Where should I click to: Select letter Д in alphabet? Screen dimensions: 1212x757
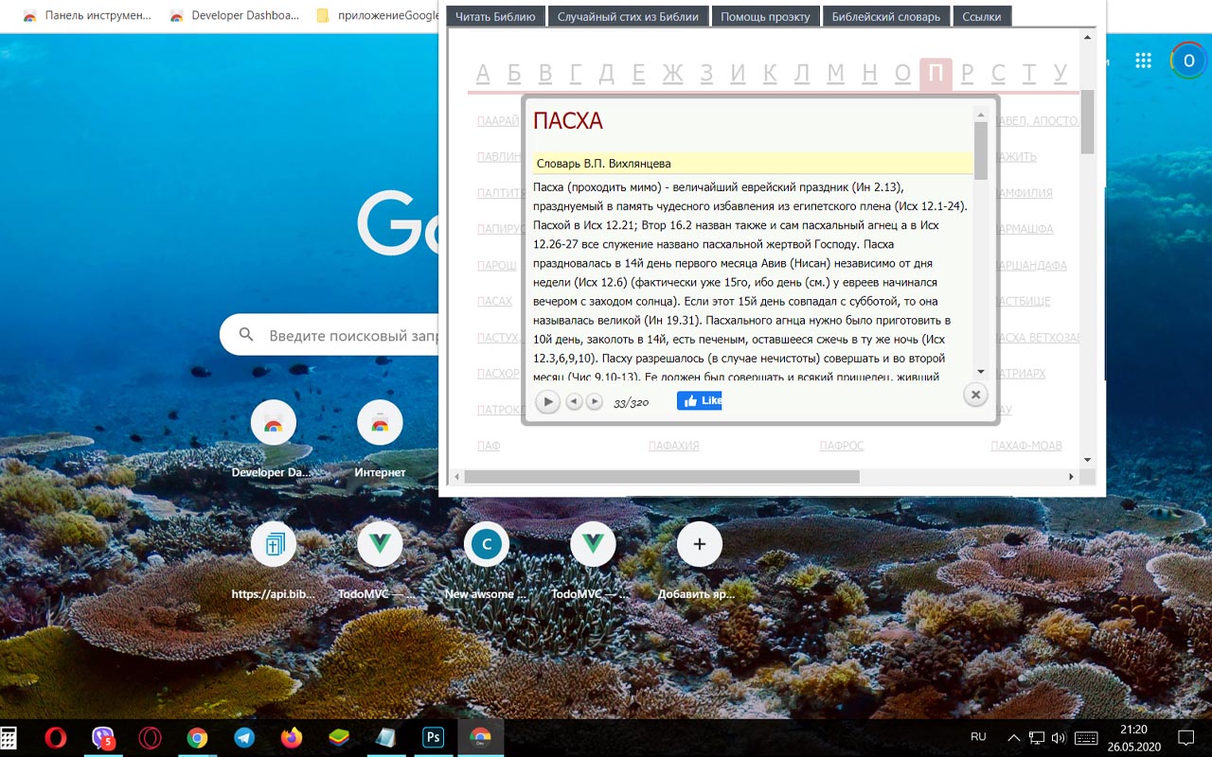607,74
